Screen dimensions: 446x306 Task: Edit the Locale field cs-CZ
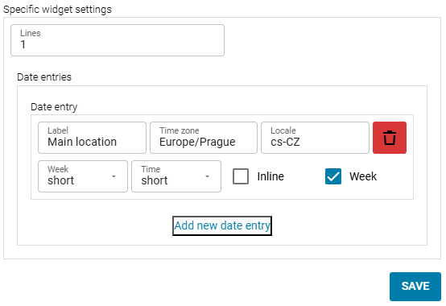[x=315, y=138]
